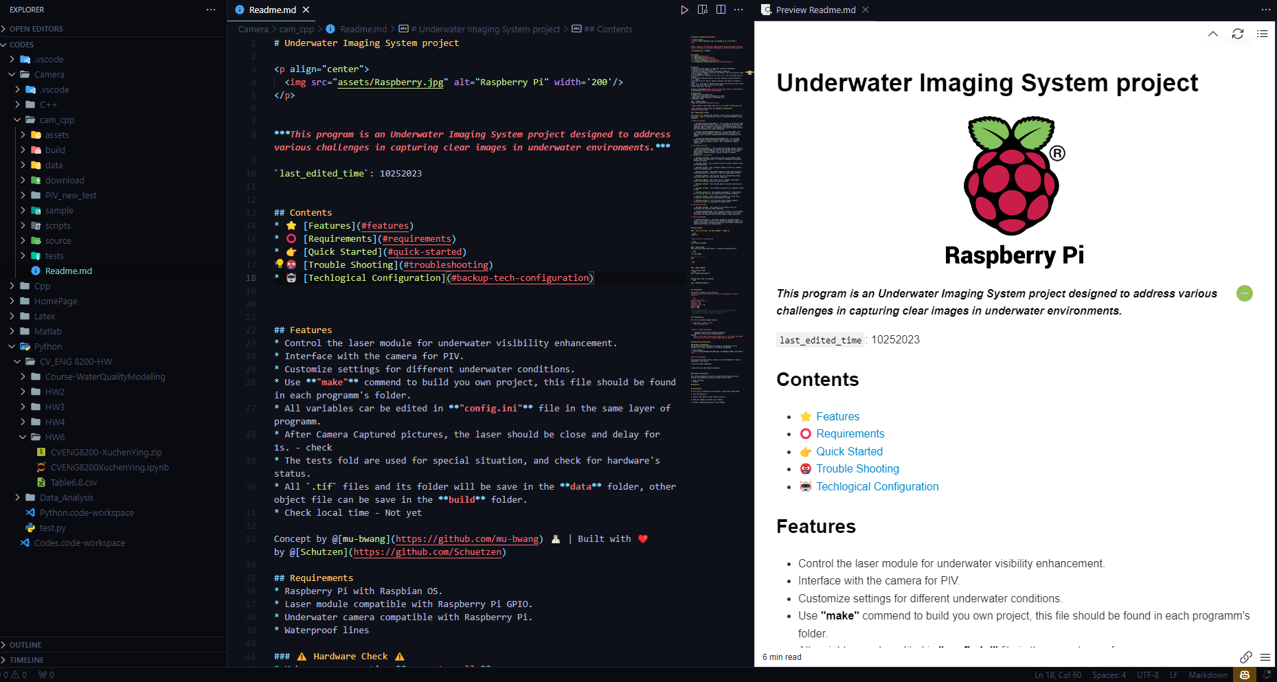The width and height of the screenshot is (1277, 682).
Task: Click Raspberry Pi logo image in preview
Action: (x=1015, y=191)
